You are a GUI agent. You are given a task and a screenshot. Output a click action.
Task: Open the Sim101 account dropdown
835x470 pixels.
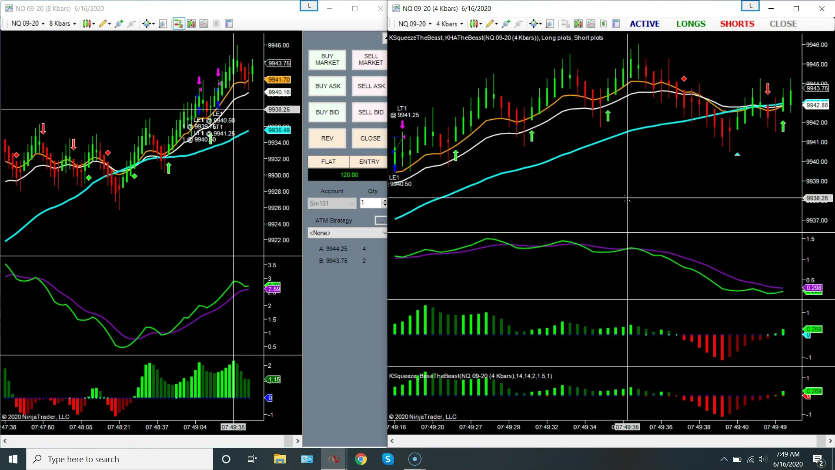[x=332, y=203]
